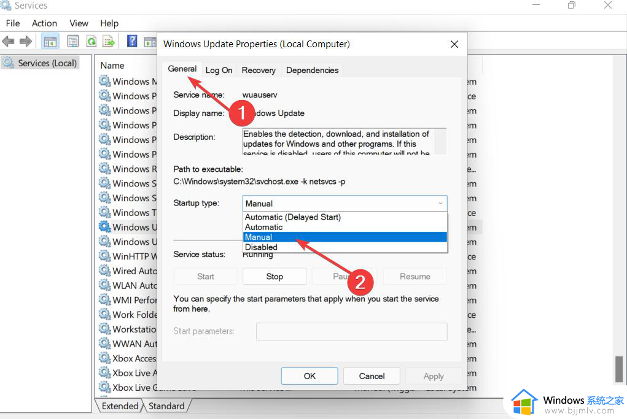Cancel the properties dialog
The width and height of the screenshot is (627, 419).
(372, 376)
